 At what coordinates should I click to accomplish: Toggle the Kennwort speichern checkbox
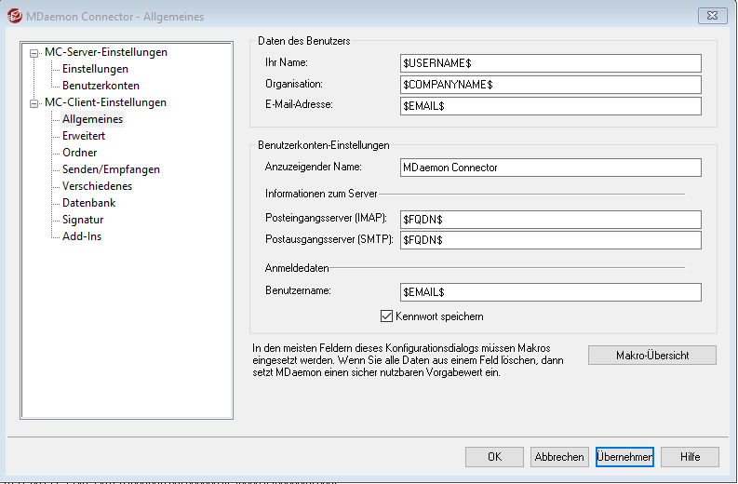click(x=387, y=316)
